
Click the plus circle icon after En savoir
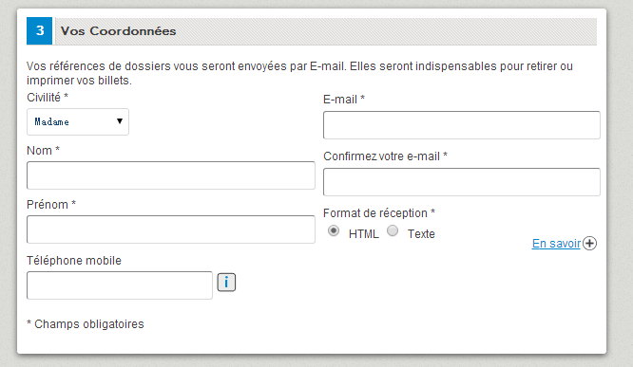pos(589,244)
